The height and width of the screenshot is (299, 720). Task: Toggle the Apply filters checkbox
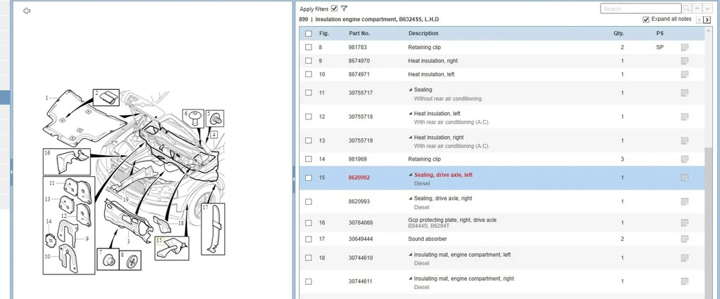pyautogui.click(x=334, y=8)
